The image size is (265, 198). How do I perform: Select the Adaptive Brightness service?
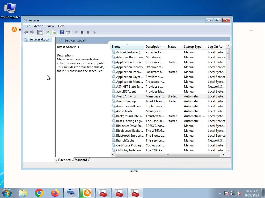tap(168, 57)
